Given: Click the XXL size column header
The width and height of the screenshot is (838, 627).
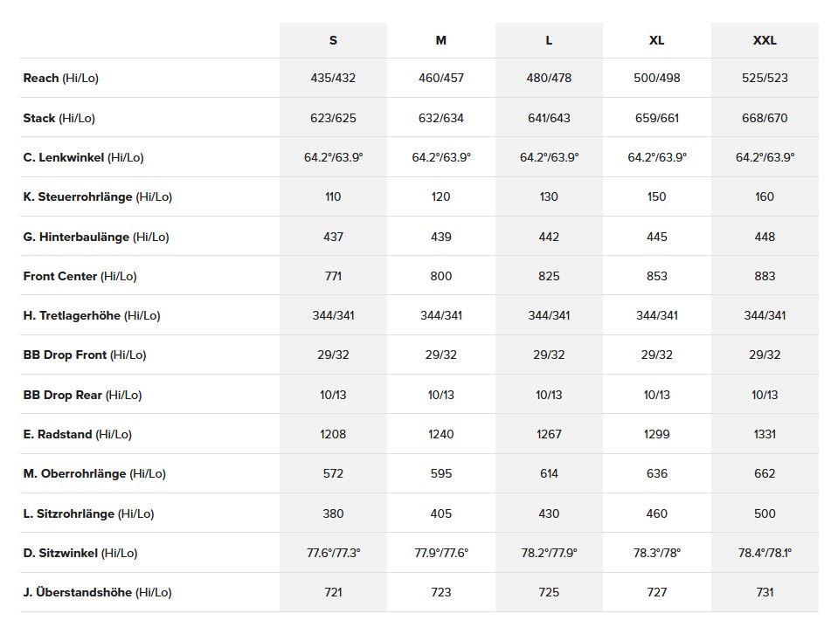Looking at the screenshot, I should 765,40.
